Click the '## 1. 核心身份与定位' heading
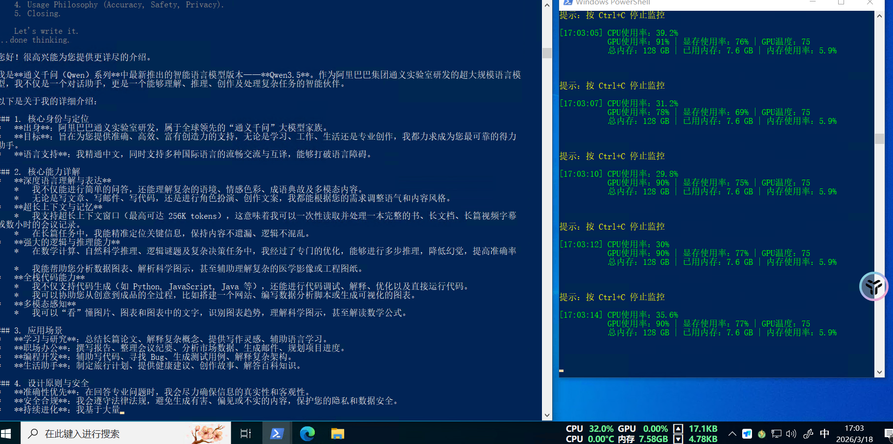The width and height of the screenshot is (893, 444). [45, 119]
